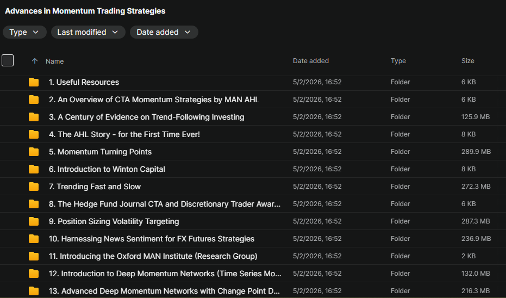506x298 pixels.
Task: Click date added for Momentum Turning Points
Action: (317, 152)
